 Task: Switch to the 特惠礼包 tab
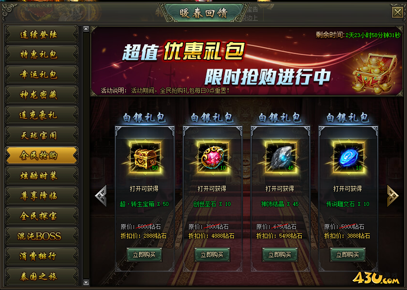pos(41,54)
